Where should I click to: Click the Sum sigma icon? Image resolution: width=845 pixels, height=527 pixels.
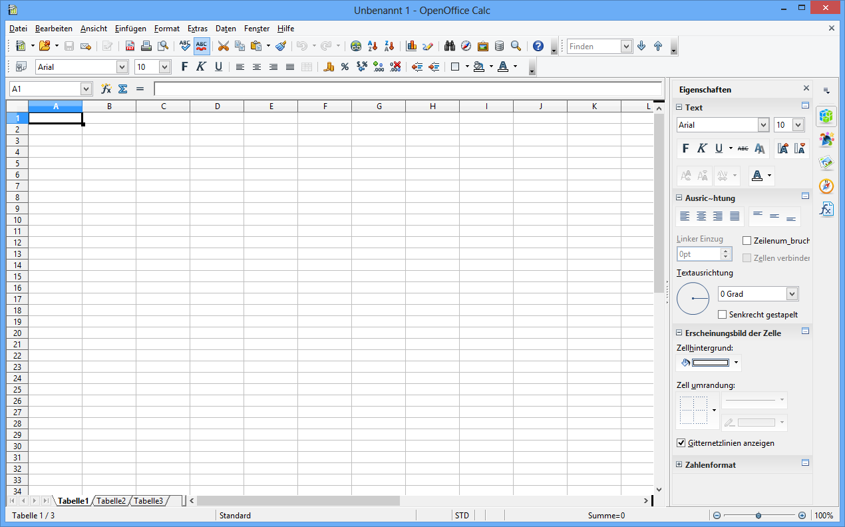coord(122,88)
